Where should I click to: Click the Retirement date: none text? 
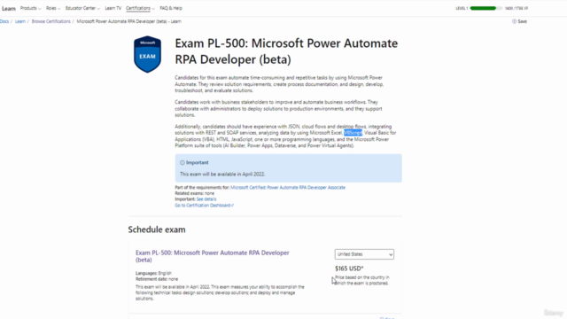coord(157,279)
